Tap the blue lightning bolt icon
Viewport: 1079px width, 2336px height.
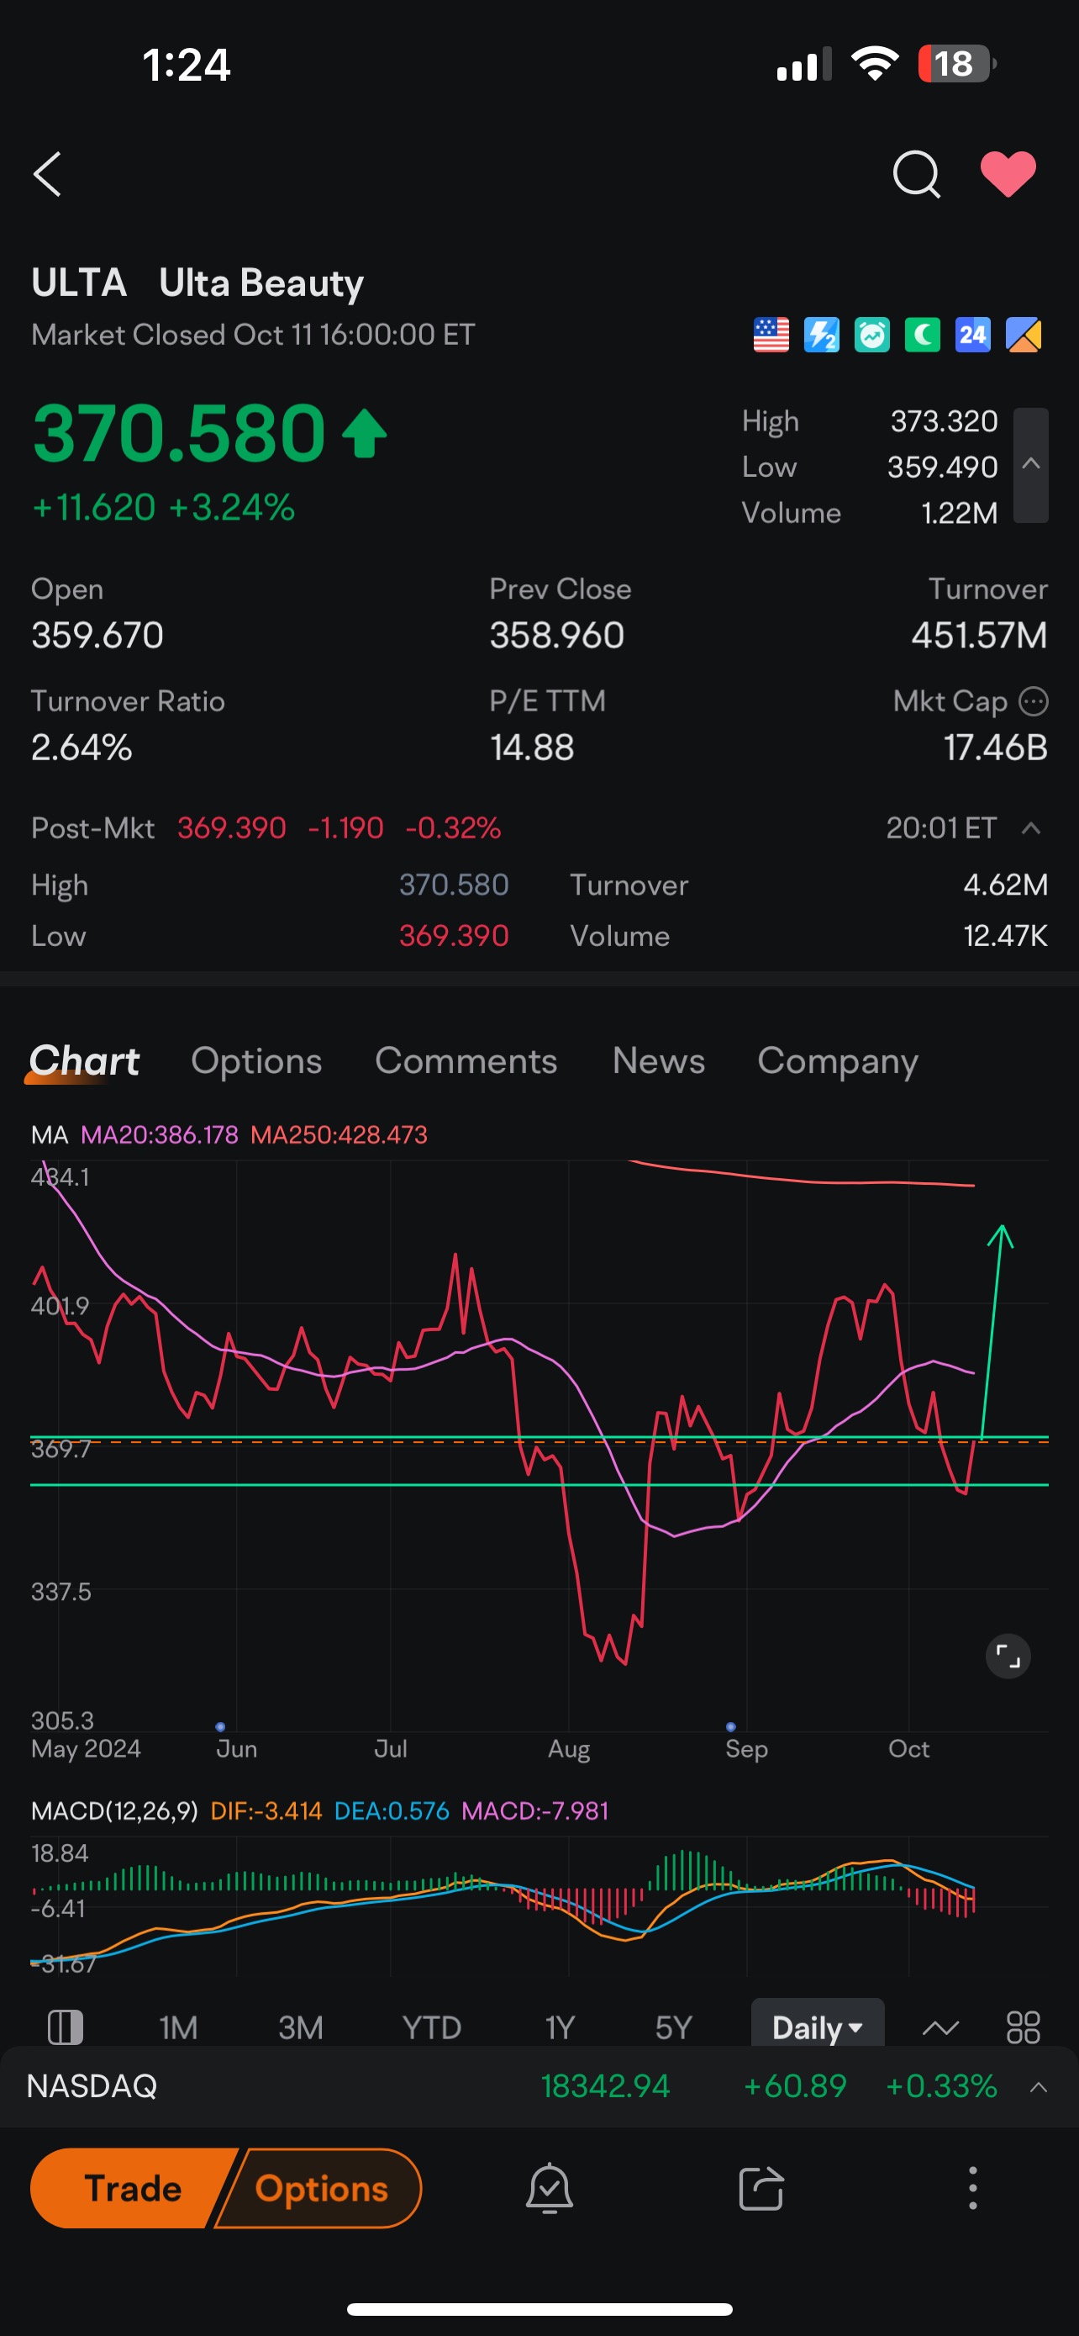click(x=822, y=336)
